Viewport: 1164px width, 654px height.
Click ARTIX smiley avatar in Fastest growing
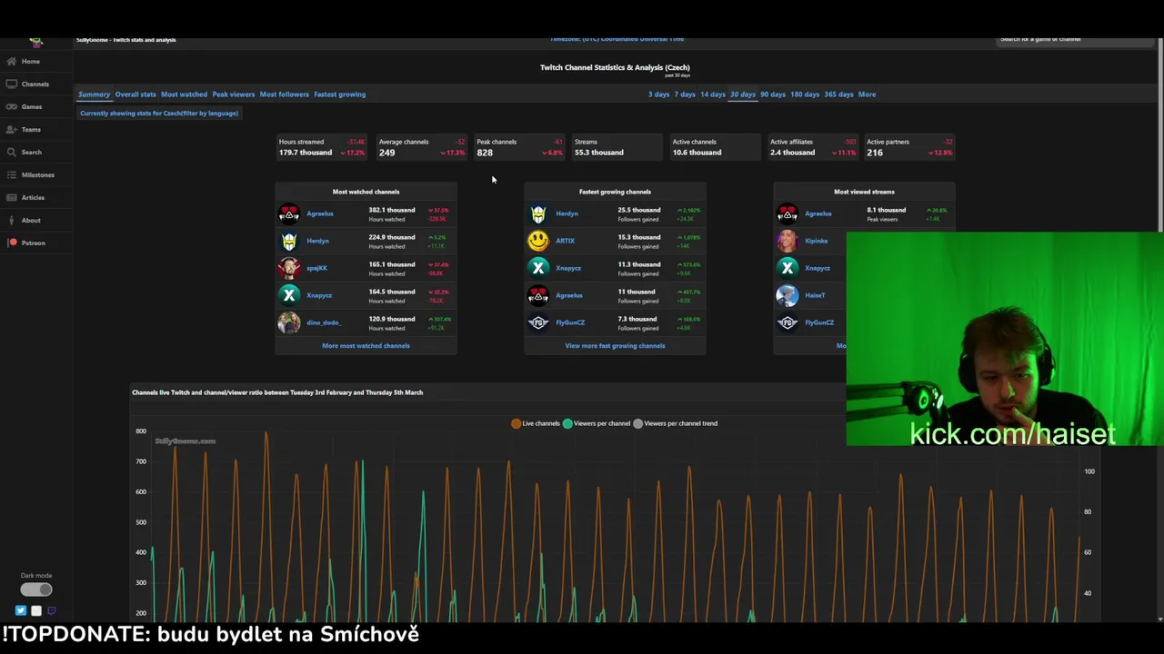coord(538,241)
